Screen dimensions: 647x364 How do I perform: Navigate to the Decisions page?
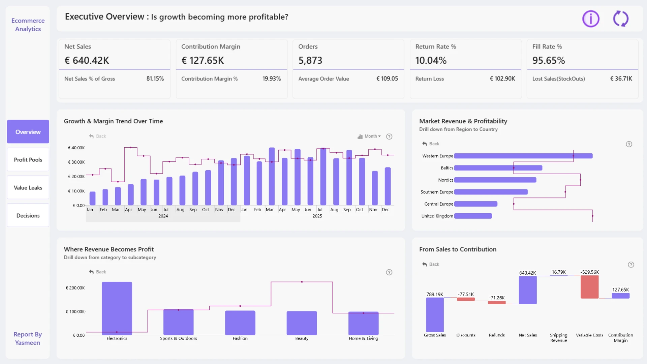(x=28, y=216)
